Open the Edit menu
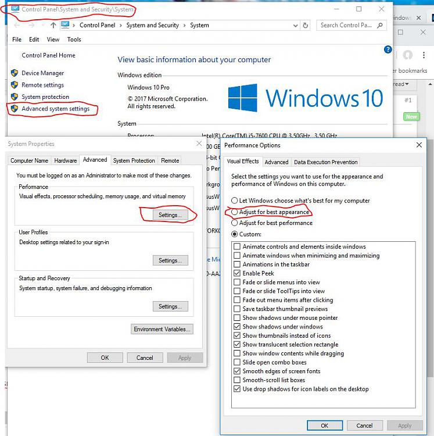Image resolution: width=434 pixels, height=436 pixels. (x=34, y=40)
